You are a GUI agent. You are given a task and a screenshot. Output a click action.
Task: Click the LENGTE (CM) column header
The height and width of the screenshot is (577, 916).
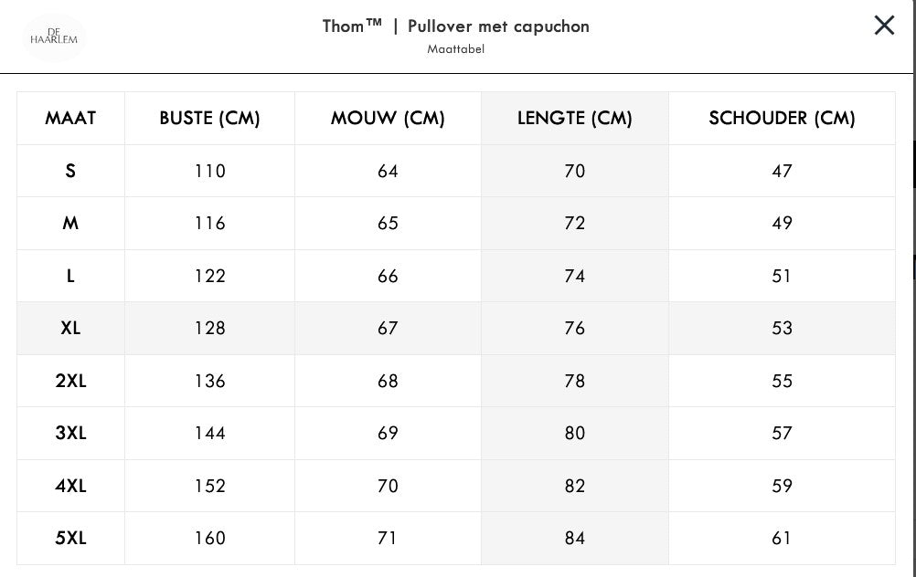[574, 118]
